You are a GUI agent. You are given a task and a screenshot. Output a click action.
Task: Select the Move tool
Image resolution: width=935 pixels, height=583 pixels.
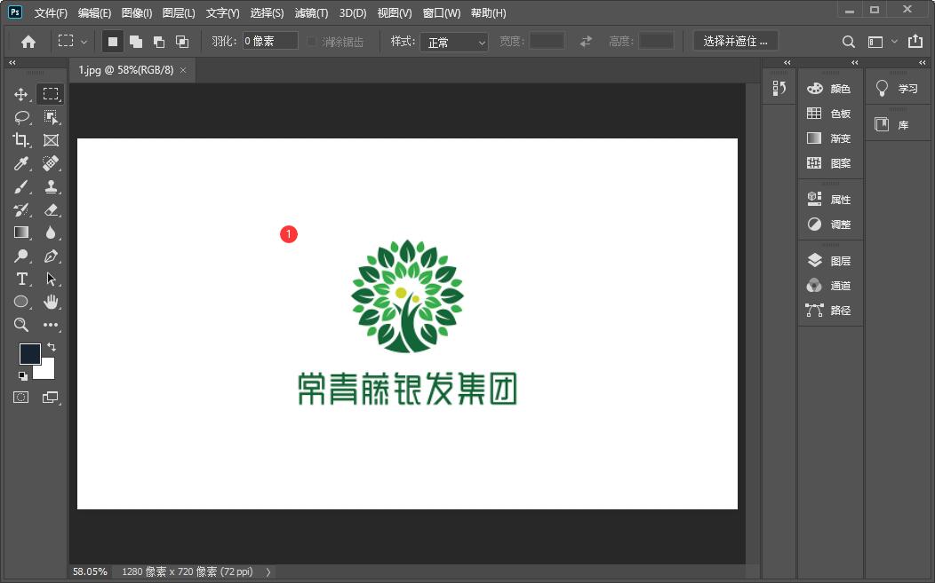(20, 94)
